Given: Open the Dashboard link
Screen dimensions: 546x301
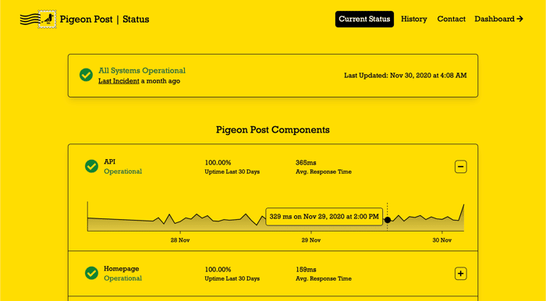Looking at the screenshot, I should click(498, 19).
